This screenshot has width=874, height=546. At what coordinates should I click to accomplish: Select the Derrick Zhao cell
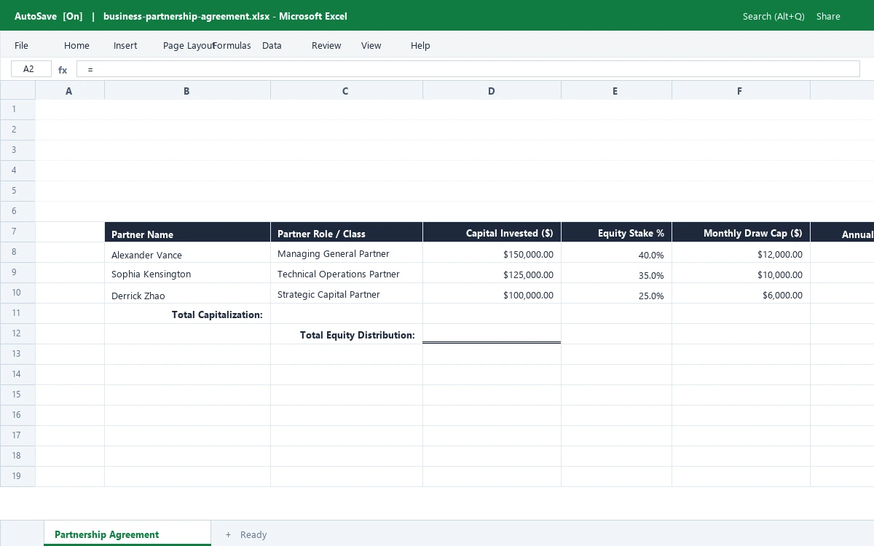(187, 293)
